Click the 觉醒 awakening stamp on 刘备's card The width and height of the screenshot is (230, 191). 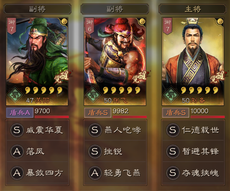click(217, 77)
